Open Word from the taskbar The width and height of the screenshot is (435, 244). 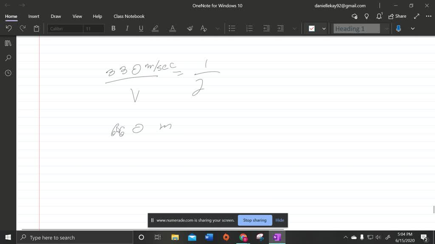(x=209, y=237)
